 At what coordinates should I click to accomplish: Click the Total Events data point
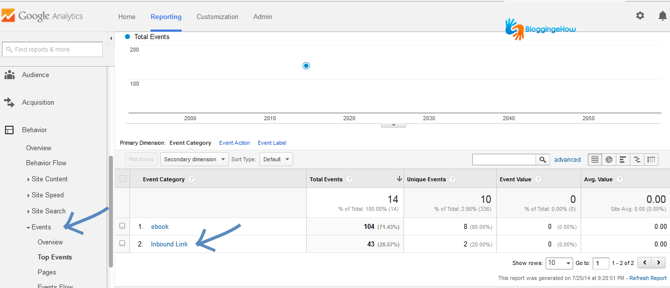click(x=306, y=66)
